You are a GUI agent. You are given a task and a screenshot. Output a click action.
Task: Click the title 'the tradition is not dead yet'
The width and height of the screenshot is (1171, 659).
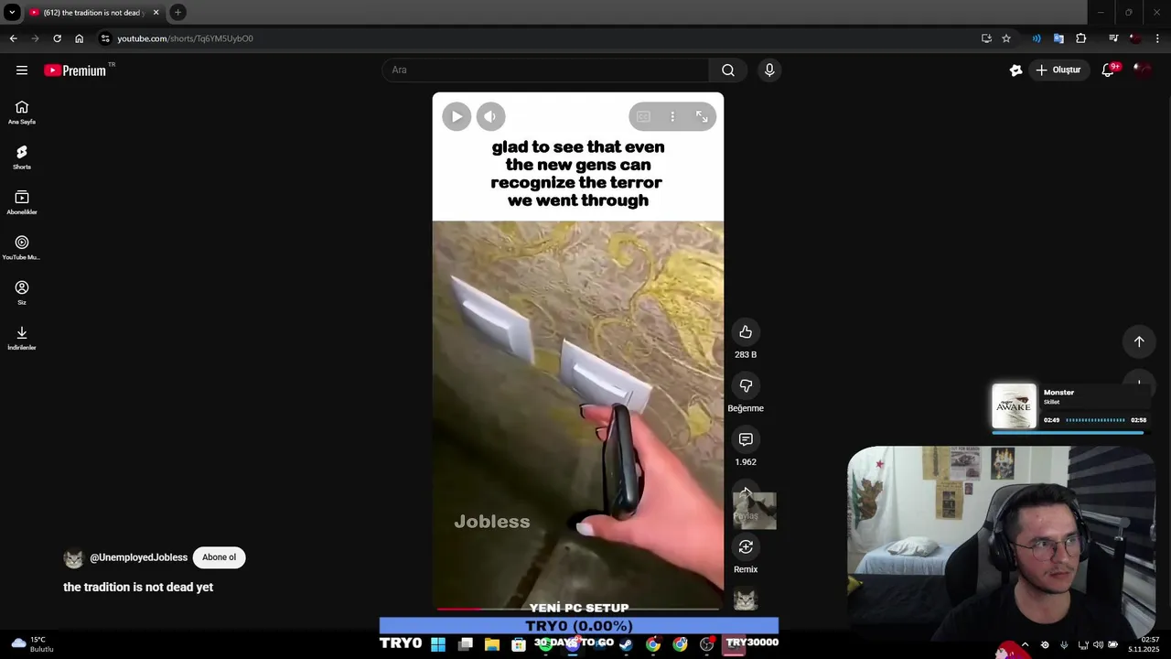coord(138,587)
